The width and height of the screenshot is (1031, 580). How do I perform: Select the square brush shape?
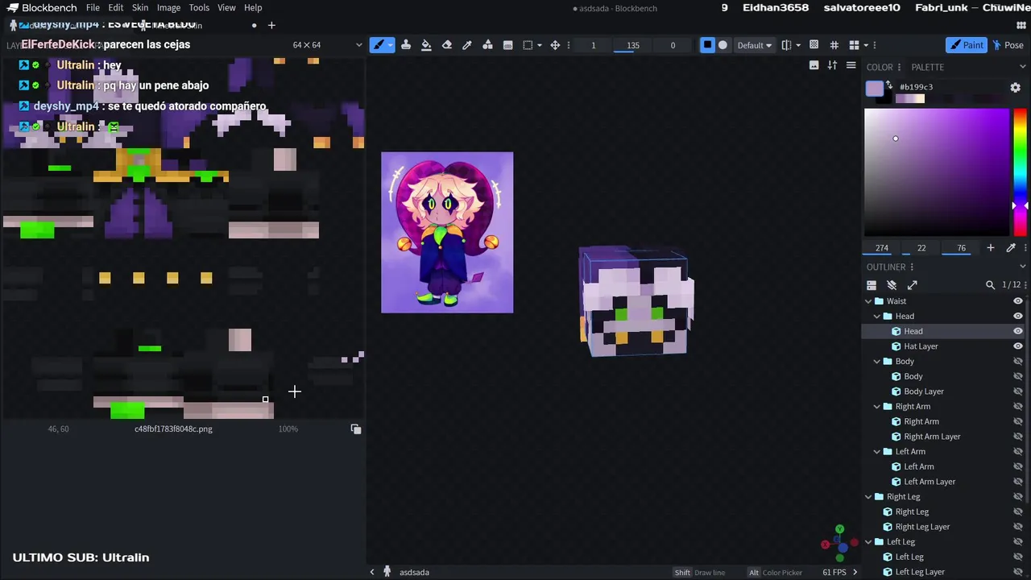(x=707, y=45)
